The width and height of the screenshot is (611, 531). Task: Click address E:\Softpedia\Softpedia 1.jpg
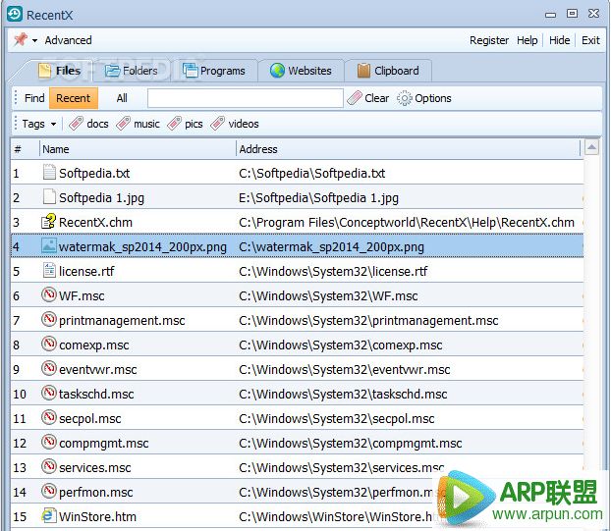coord(318,198)
